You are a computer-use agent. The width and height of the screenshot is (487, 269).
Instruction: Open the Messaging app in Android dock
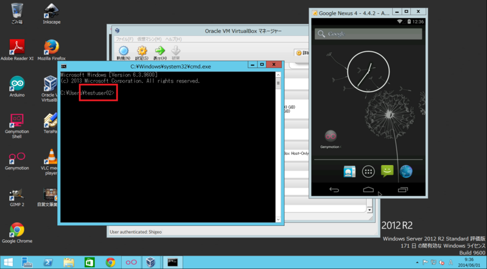pyautogui.click(x=387, y=171)
